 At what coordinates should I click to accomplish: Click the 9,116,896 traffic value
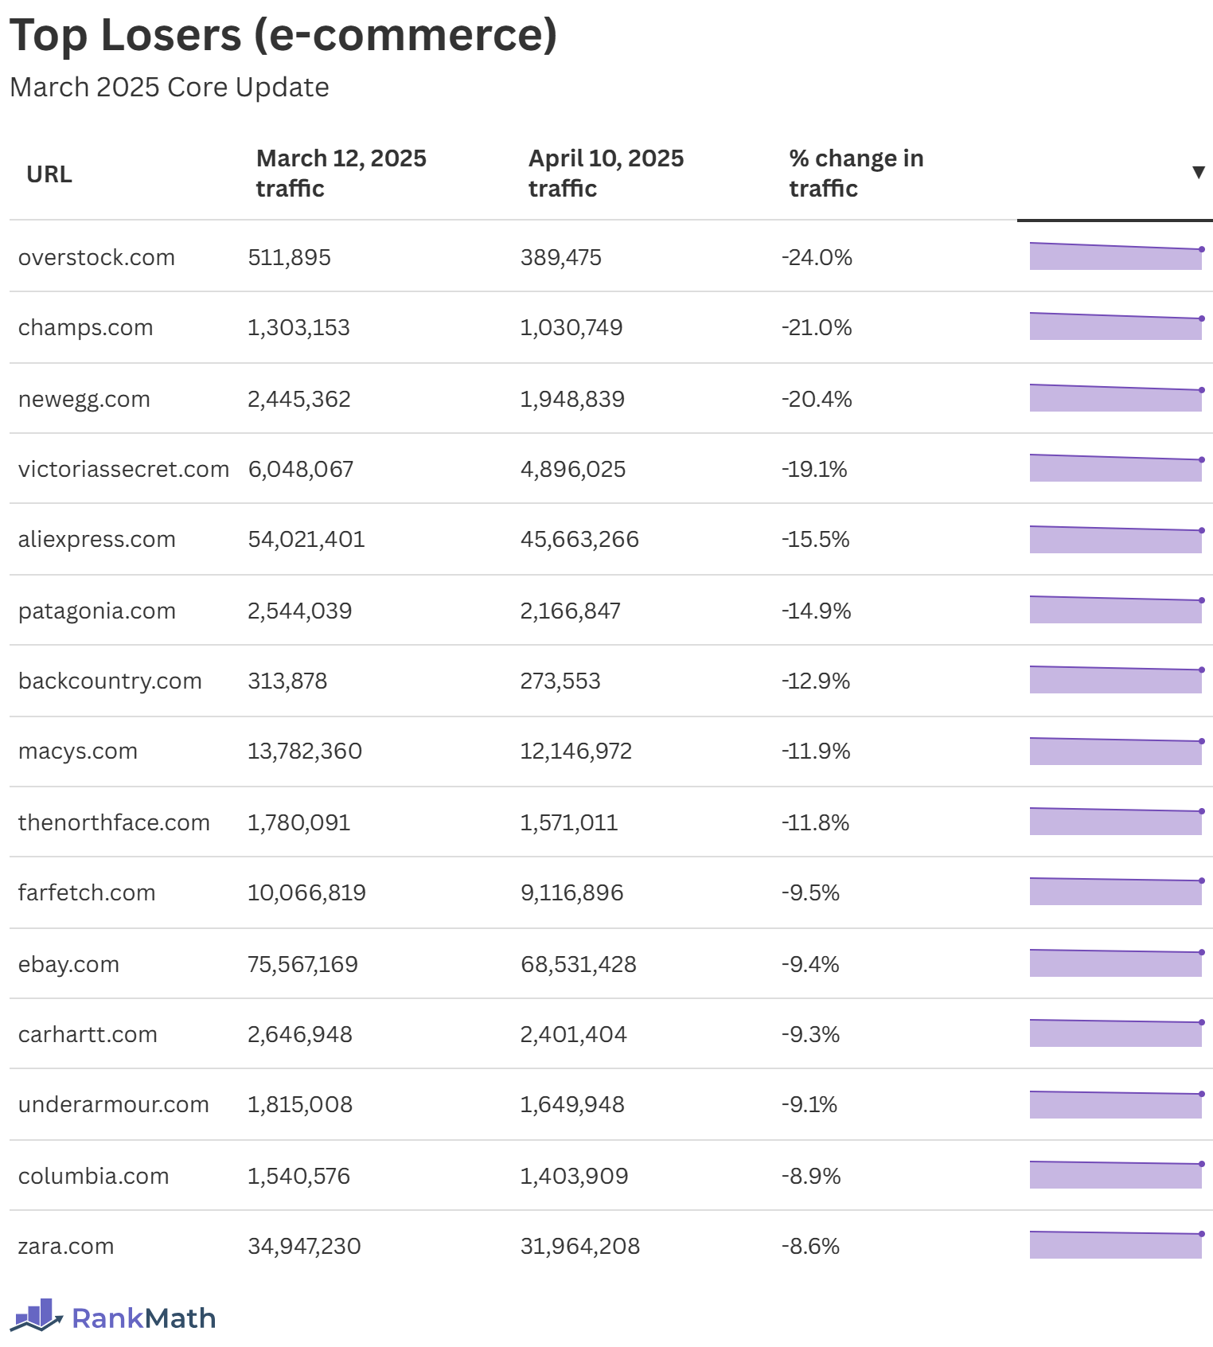pyautogui.click(x=571, y=892)
